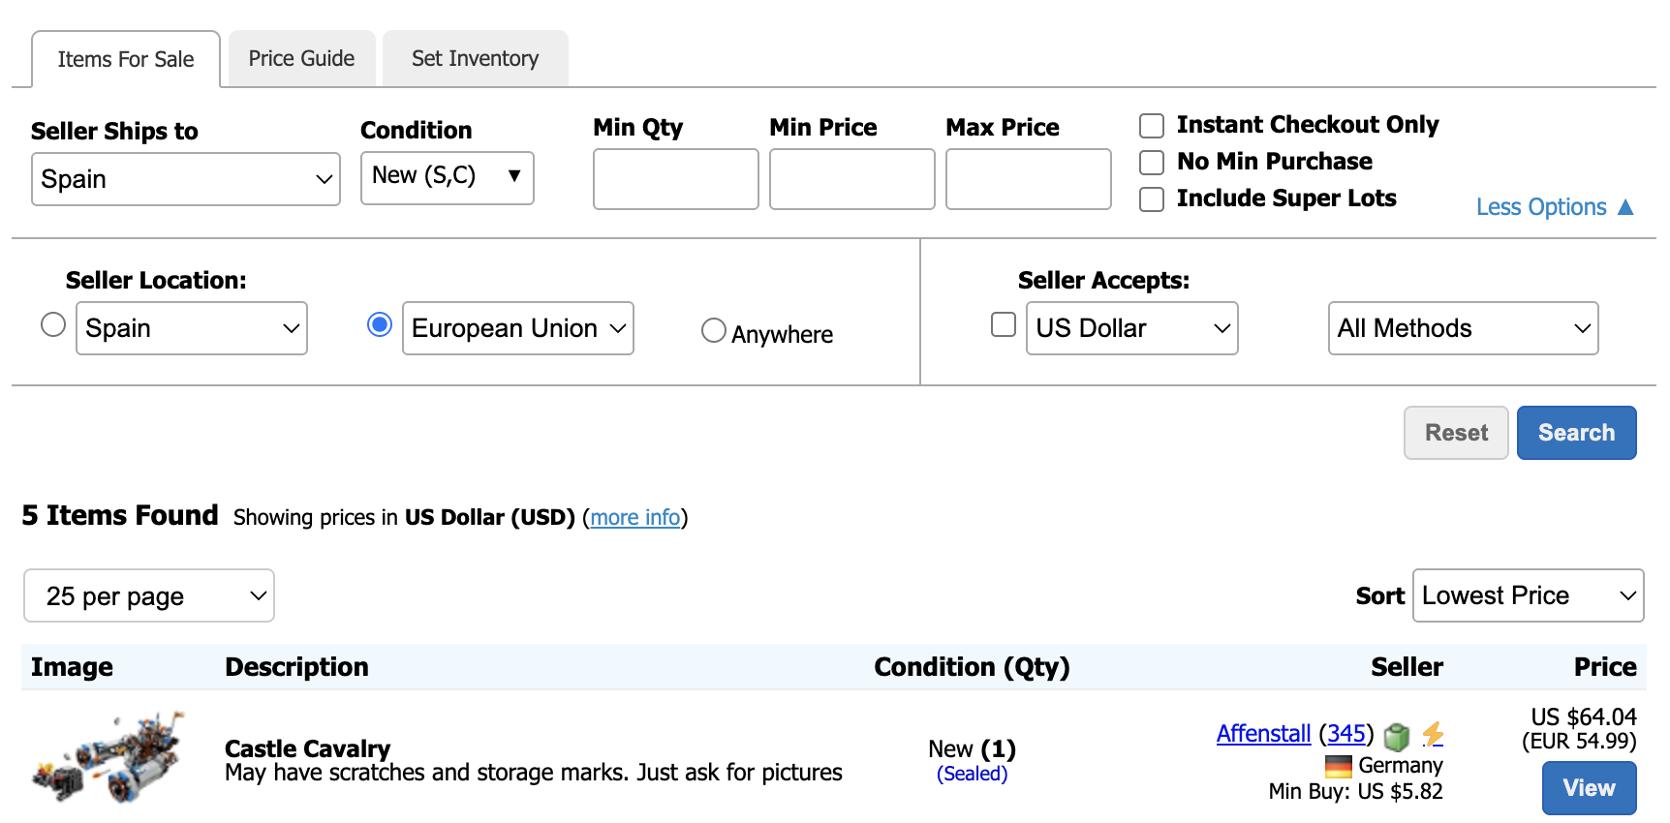Enable Instant Checkout Only checkbox
The height and width of the screenshot is (823, 1670).
tap(1152, 126)
